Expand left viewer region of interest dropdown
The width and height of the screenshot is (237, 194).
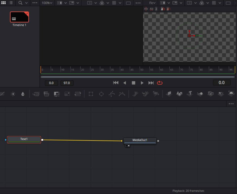(x=95, y=3)
